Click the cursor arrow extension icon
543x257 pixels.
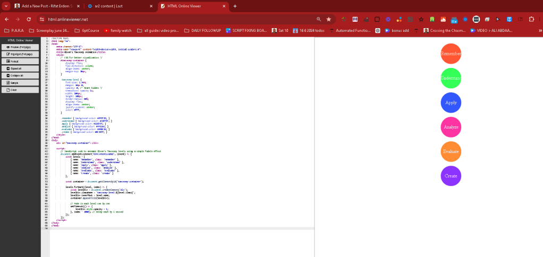coord(498,19)
